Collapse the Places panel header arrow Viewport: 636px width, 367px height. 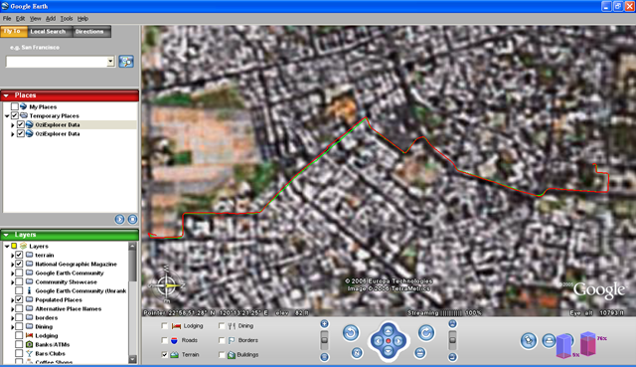6,95
